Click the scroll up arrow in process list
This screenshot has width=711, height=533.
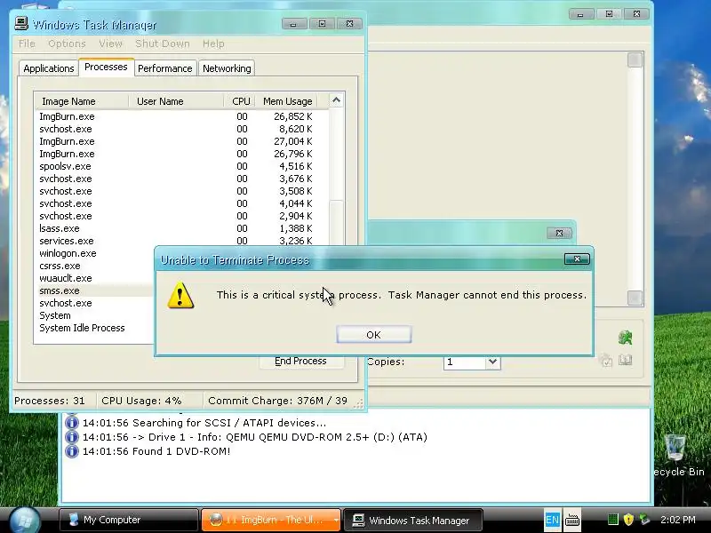point(336,100)
